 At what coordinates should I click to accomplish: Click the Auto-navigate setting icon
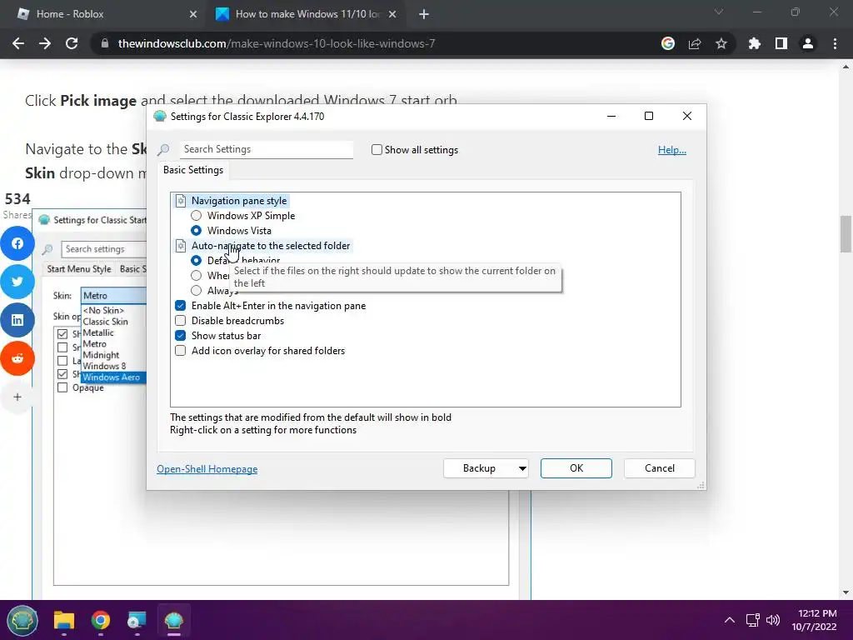click(x=181, y=246)
